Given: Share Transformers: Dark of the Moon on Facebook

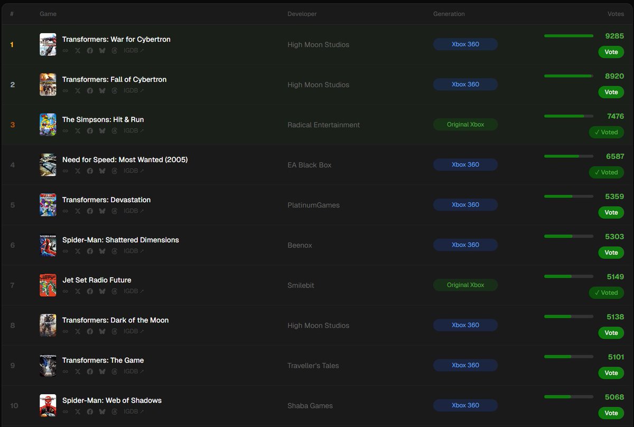Looking at the screenshot, I should tap(90, 331).
